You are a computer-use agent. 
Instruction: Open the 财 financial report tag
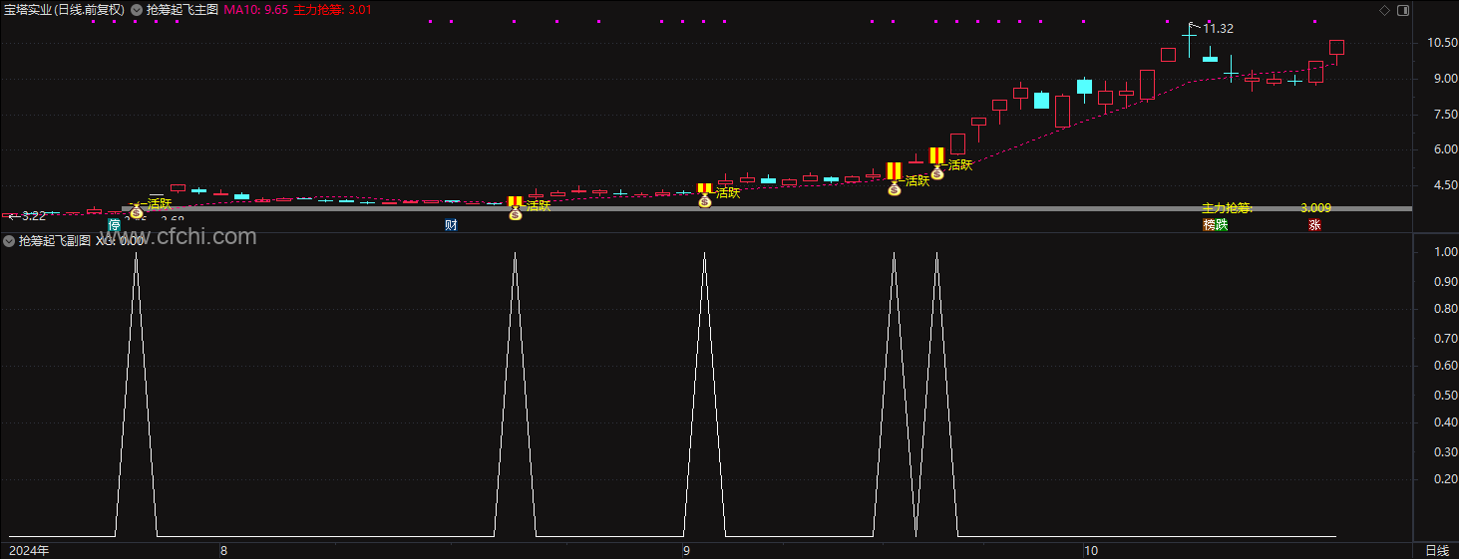(x=451, y=225)
